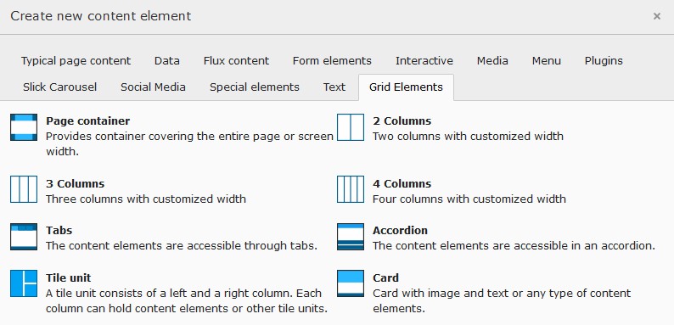674x325 pixels.
Task: Open the Special elements tab
Action: coord(255,87)
